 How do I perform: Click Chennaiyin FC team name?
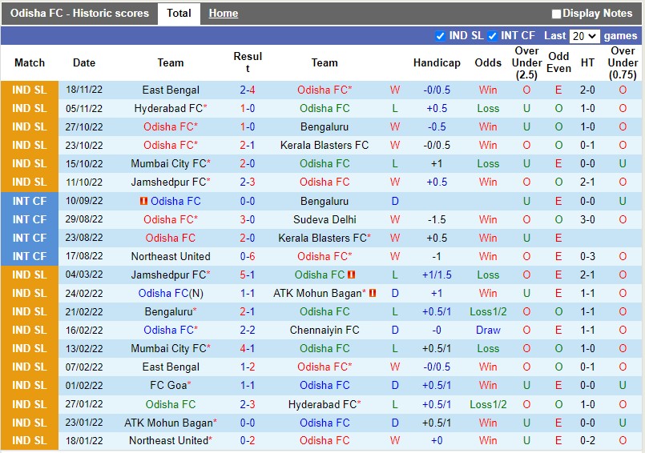[325, 330]
